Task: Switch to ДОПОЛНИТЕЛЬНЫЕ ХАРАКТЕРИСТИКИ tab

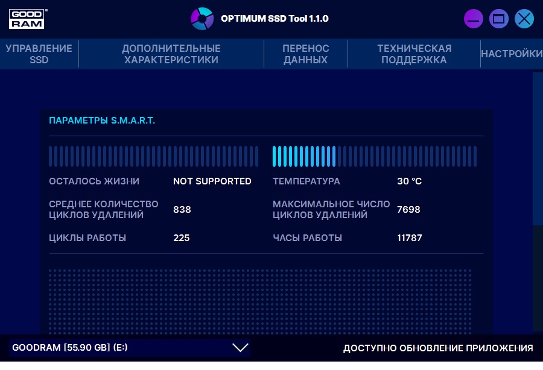Action: (x=171, y=54)
